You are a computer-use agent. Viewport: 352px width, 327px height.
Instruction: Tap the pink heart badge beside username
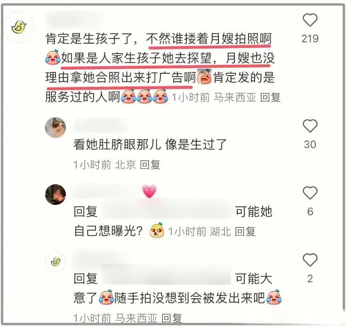click(x=149, y=192)
